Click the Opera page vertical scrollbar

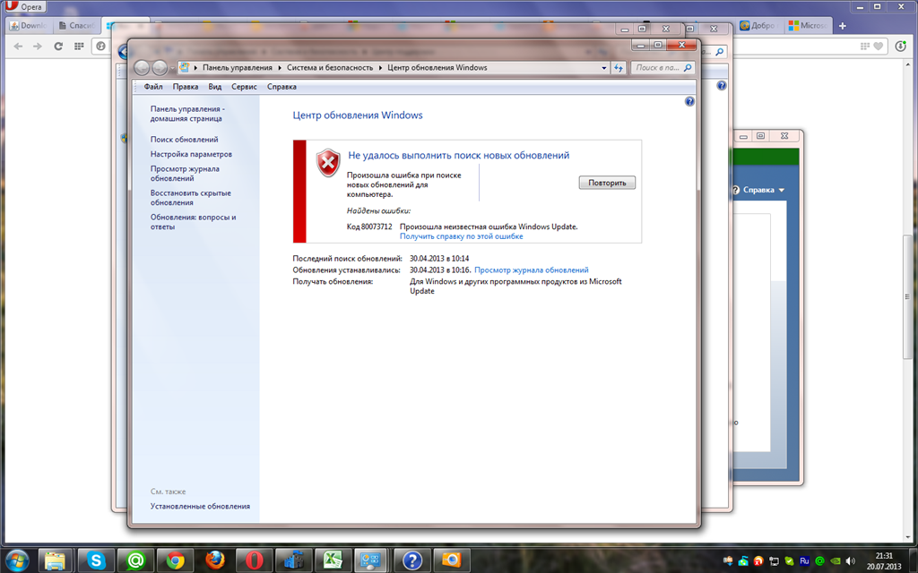pyautogui.click(x=908, y=298)
